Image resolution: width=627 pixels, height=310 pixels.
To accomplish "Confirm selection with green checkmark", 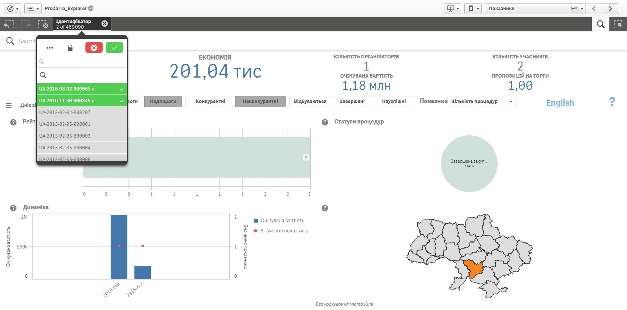I will (x=114, y=48).
